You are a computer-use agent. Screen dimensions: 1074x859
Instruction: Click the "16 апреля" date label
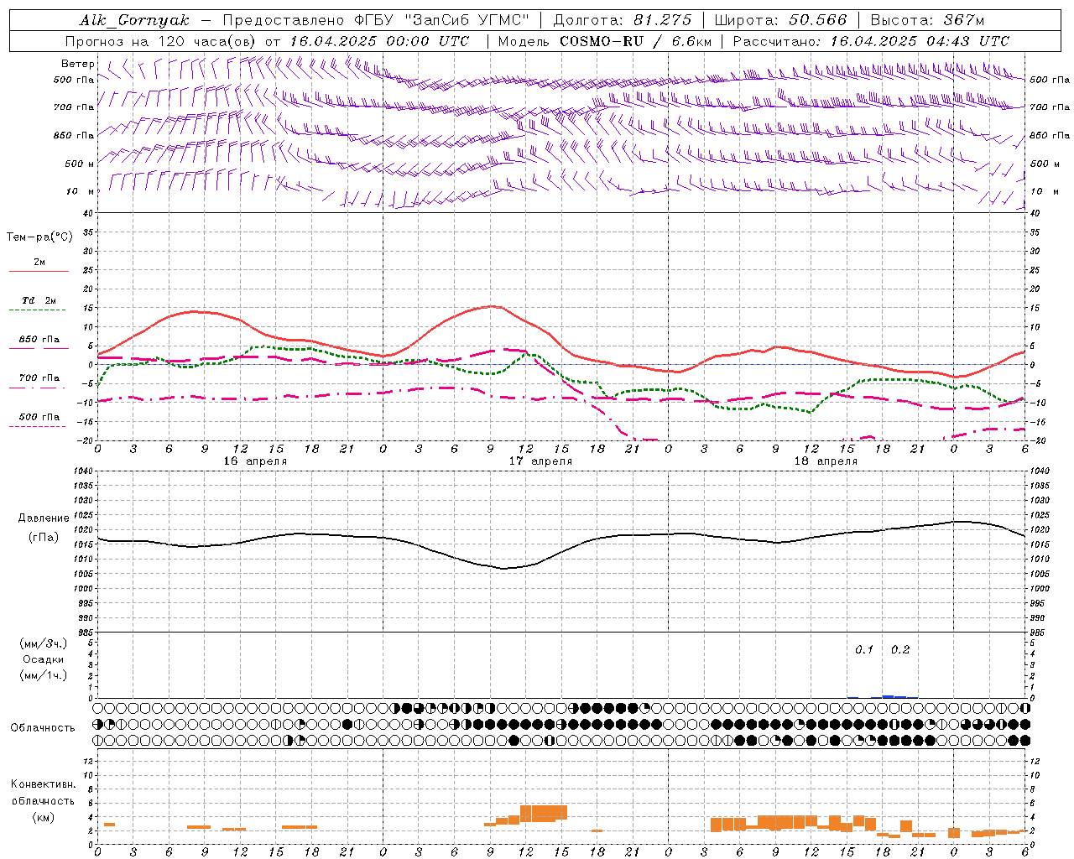(x=255, y=461)
